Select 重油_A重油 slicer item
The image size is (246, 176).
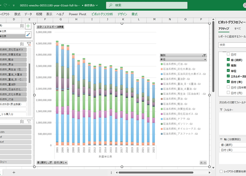13,74
